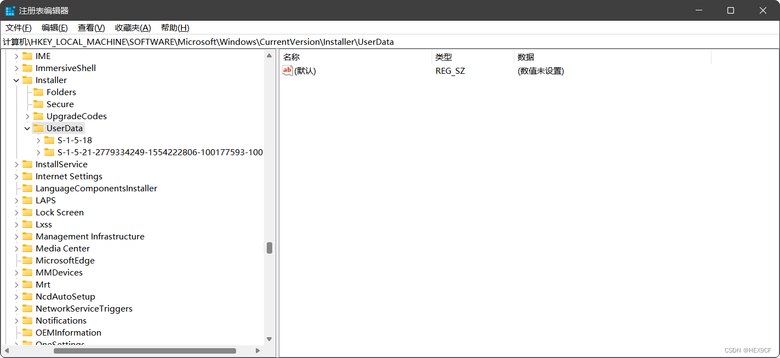Viewport: 780px width, 358px height.
Task: Select the Media Center folder icon
Action: pos(27,249)
